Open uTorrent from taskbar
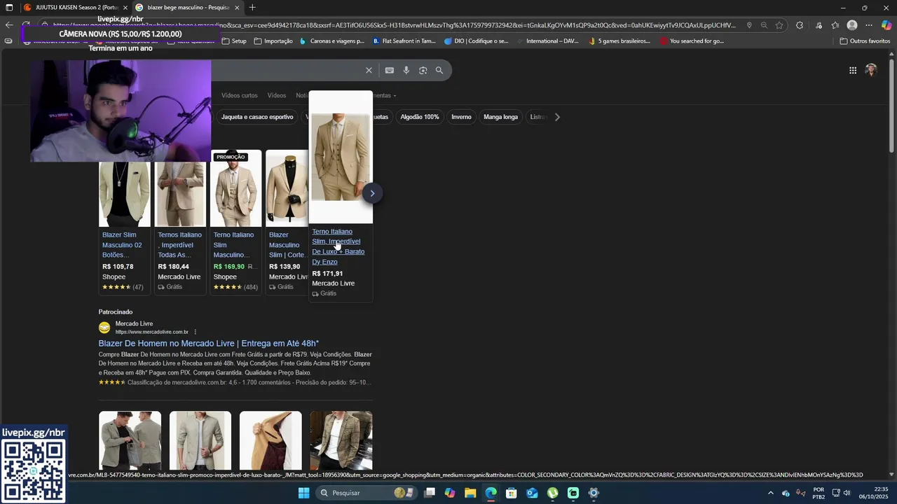897x504 pixels. coord(553,493)
